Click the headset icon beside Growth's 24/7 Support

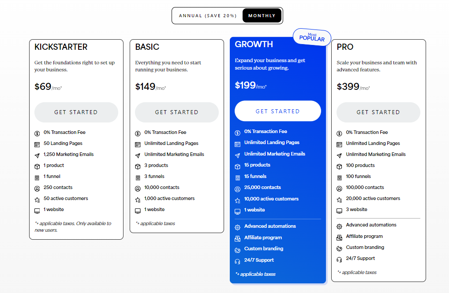[x=237, y=262]
